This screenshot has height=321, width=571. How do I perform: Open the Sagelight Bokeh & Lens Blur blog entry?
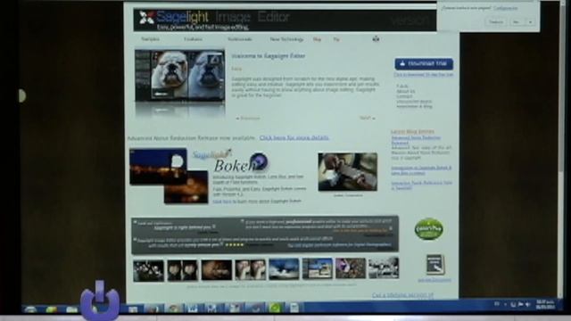click(421, 170)
